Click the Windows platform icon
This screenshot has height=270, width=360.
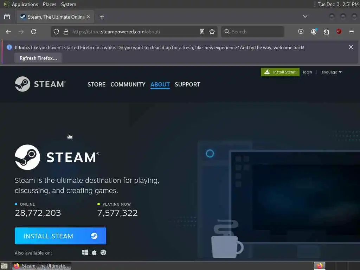[85, 252]
